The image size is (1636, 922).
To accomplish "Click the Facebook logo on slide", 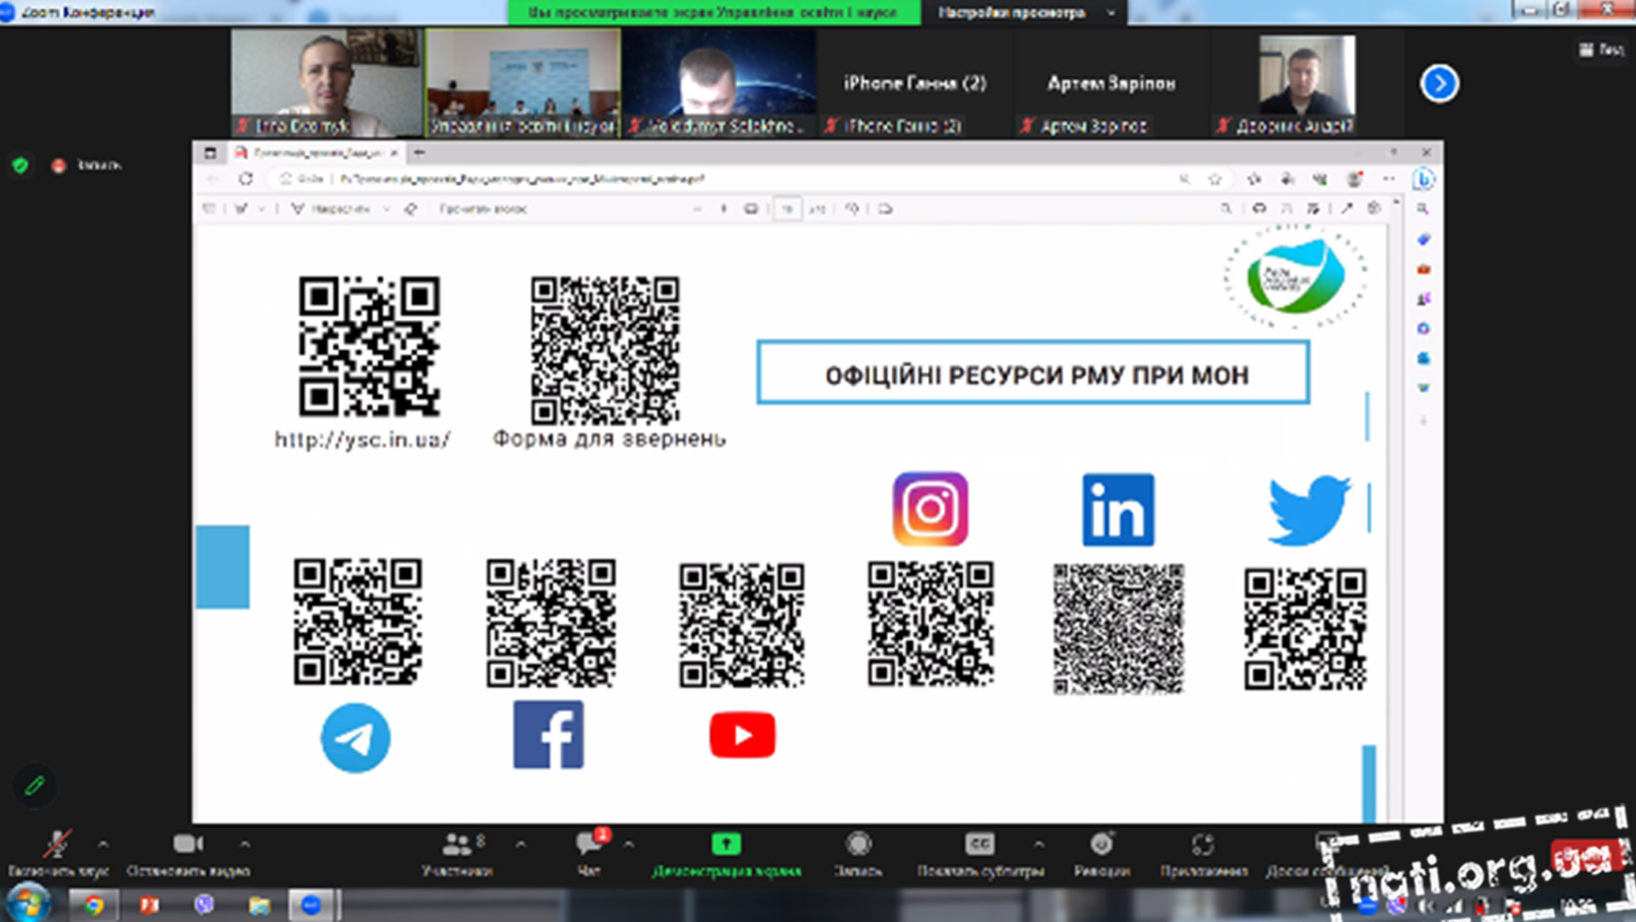I will point(548,735).
